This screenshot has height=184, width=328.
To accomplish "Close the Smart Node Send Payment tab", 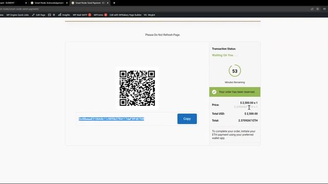I will pos(108,3).
